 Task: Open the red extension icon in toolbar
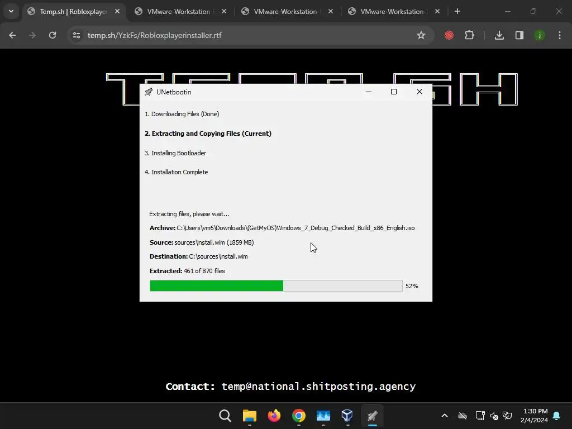449,35
